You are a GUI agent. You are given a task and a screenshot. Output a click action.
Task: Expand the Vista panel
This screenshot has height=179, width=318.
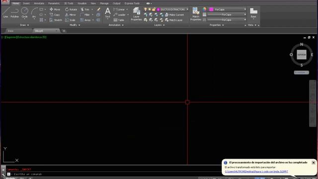point(252,25)
